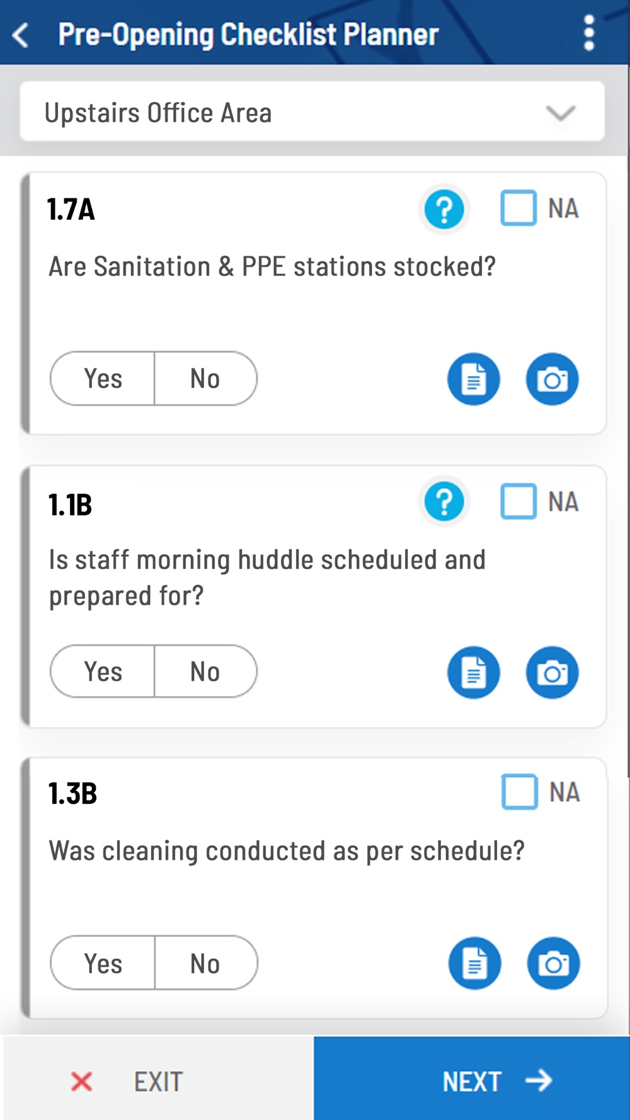Mark question 1.7A as NA

click(518, 208)
